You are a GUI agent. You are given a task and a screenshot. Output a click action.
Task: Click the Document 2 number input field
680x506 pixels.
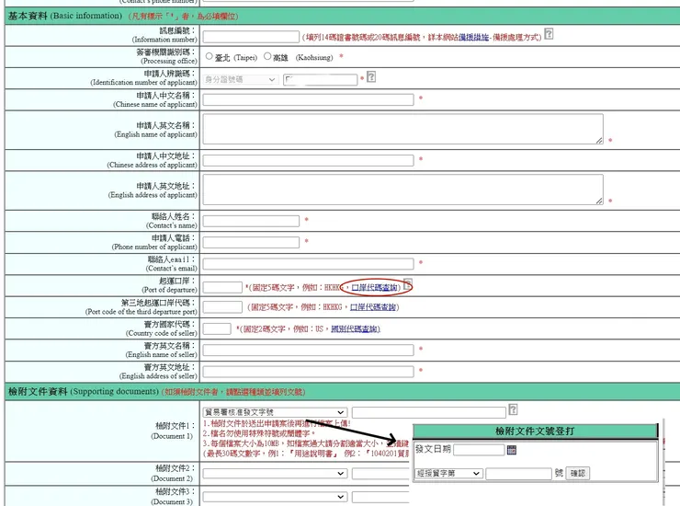click(x=380, y=474)
